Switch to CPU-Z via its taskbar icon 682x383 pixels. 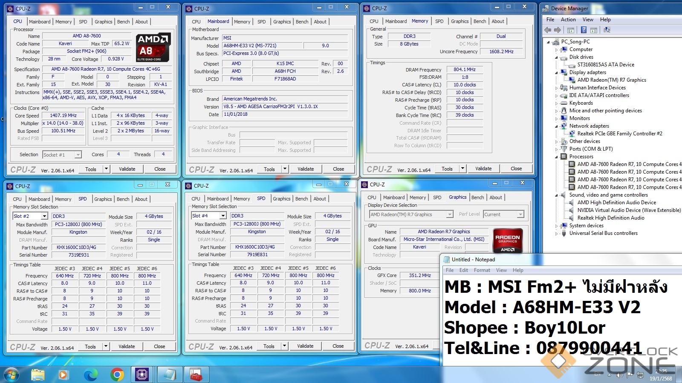tap(142, 374)
